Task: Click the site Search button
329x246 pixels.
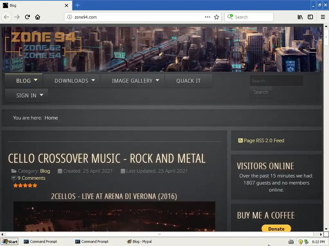Action: (x=261, y=92)
